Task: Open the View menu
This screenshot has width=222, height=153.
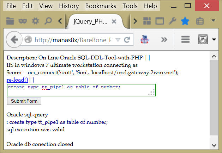Action: (46, 6)
